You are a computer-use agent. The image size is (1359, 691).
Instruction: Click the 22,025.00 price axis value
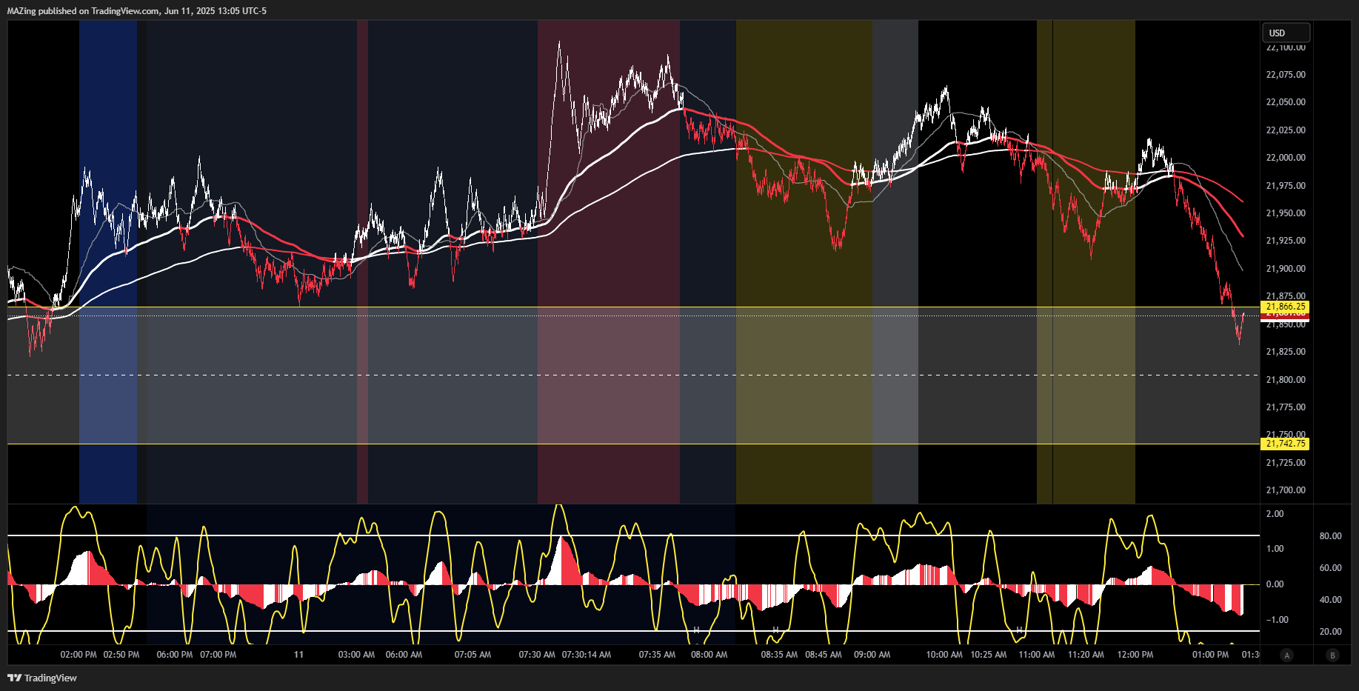[1286, 130]
